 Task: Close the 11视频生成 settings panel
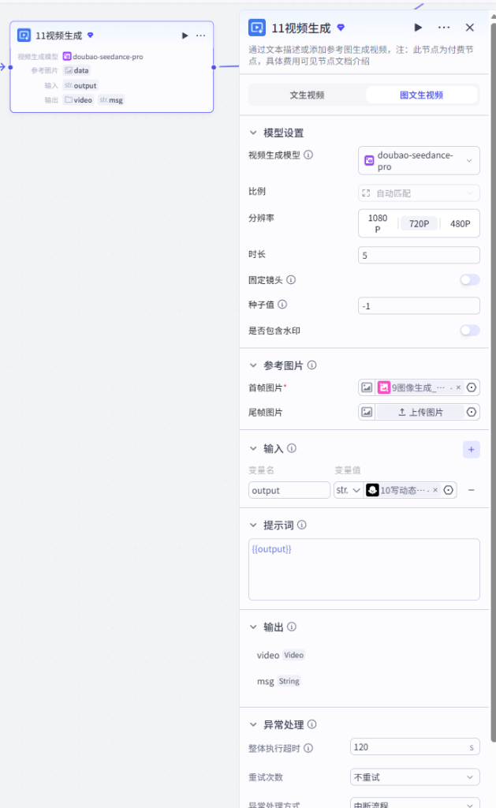(470, 28)
